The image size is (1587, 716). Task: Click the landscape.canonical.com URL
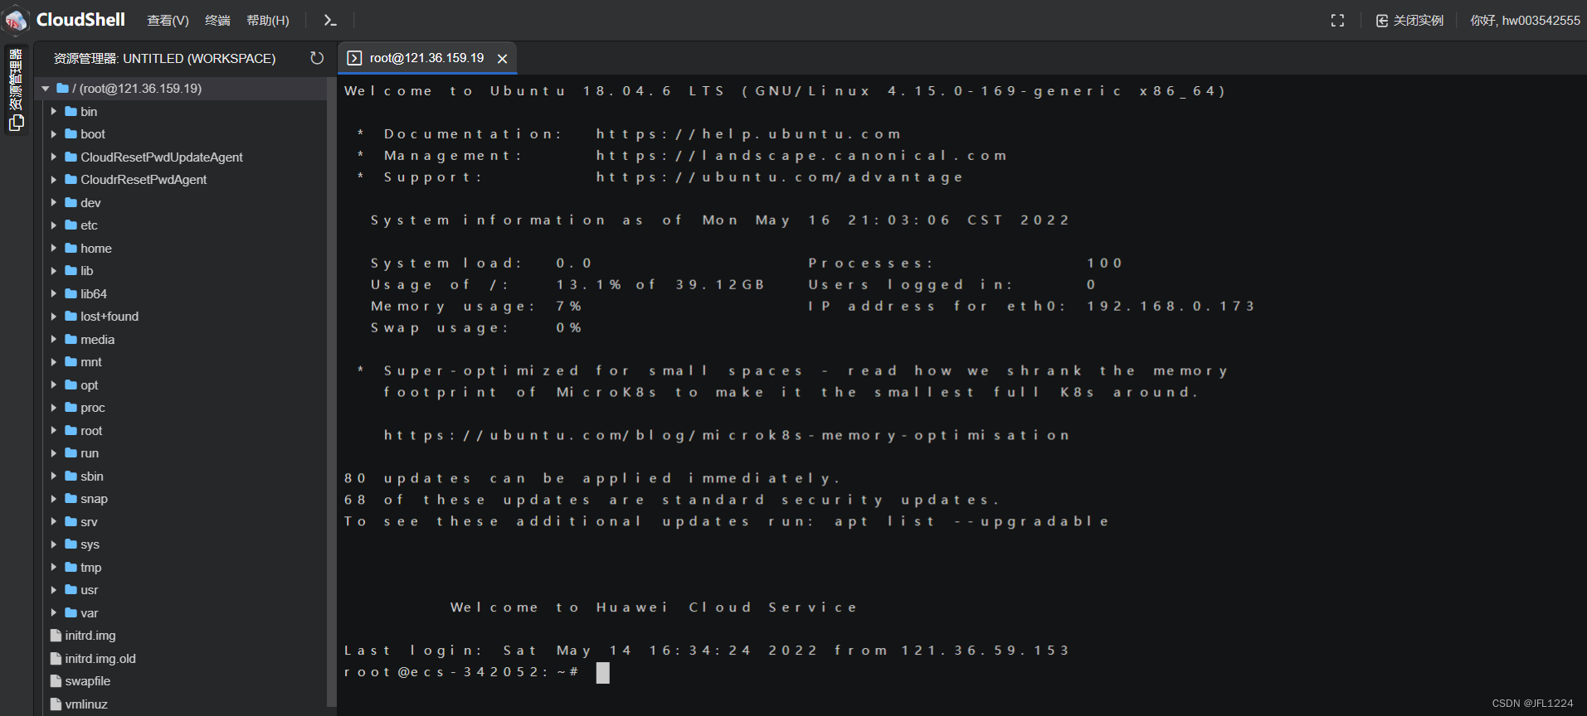coord(801,156)
